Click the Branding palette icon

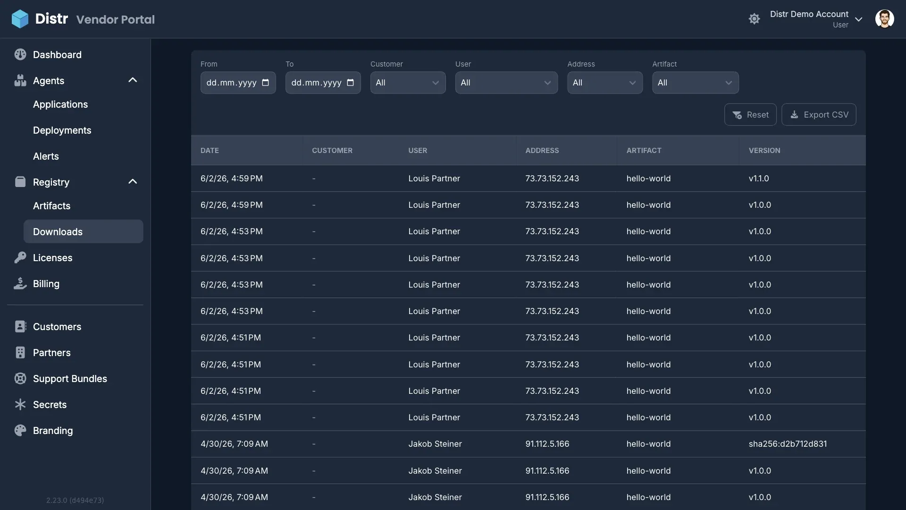[x=20, y=430]
